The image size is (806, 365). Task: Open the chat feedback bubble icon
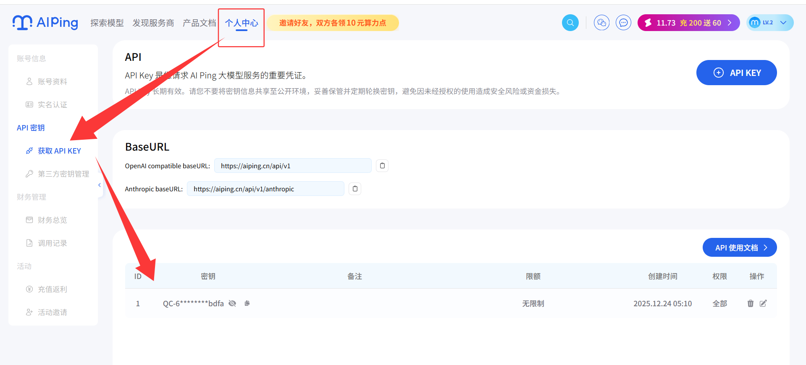[623, 23]
